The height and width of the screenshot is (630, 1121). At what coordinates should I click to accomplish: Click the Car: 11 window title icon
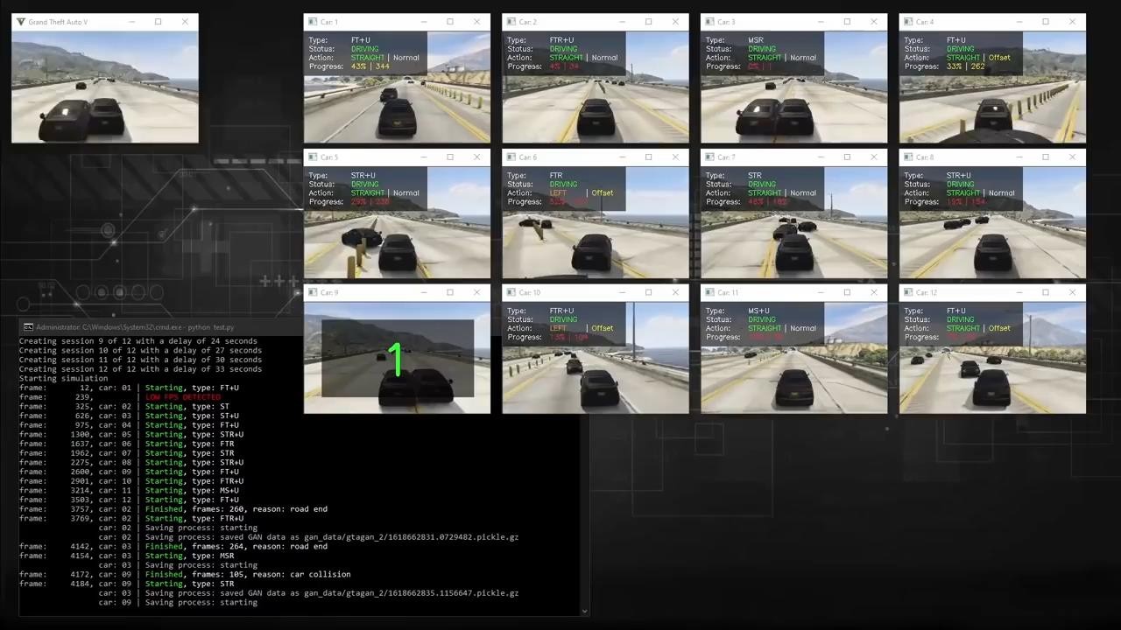(x=710, y=293)
